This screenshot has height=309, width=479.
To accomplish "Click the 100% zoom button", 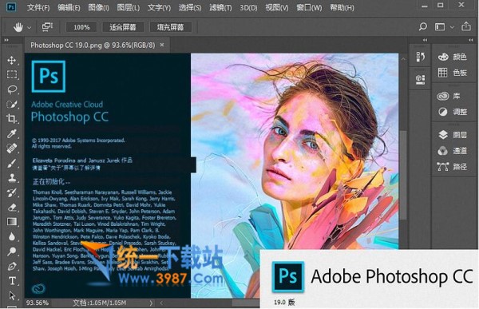I will point(81,27).
